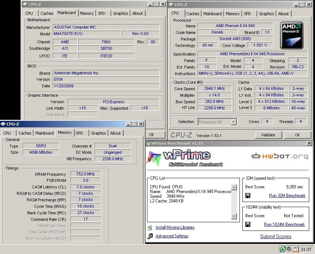The width and height of the screenshot is (315, 254).
Task: Click the BIOS date 11/25/2009 field
Action: point(106,86)
